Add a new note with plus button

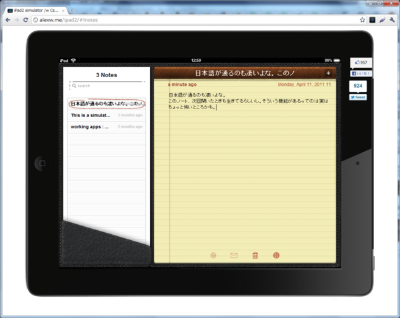[328, 73]
